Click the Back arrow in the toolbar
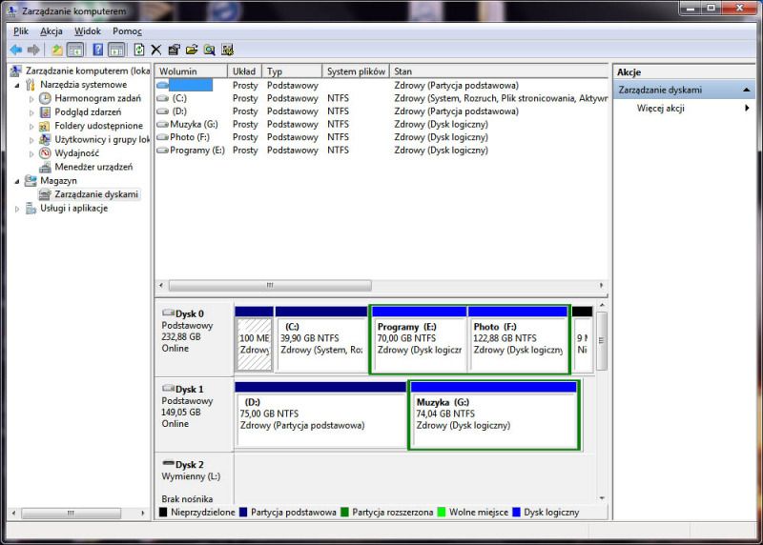 [x=16, y=50]
